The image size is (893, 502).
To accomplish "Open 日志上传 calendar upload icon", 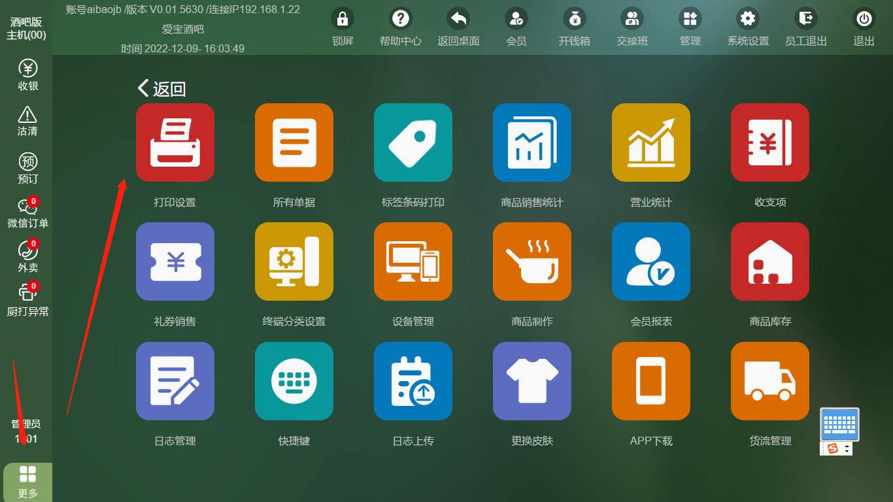I will tap(413, 381).
